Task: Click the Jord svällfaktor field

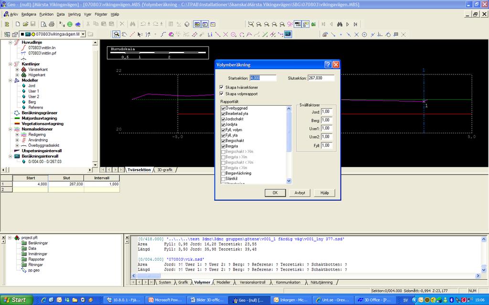Action: coord(327,112)
